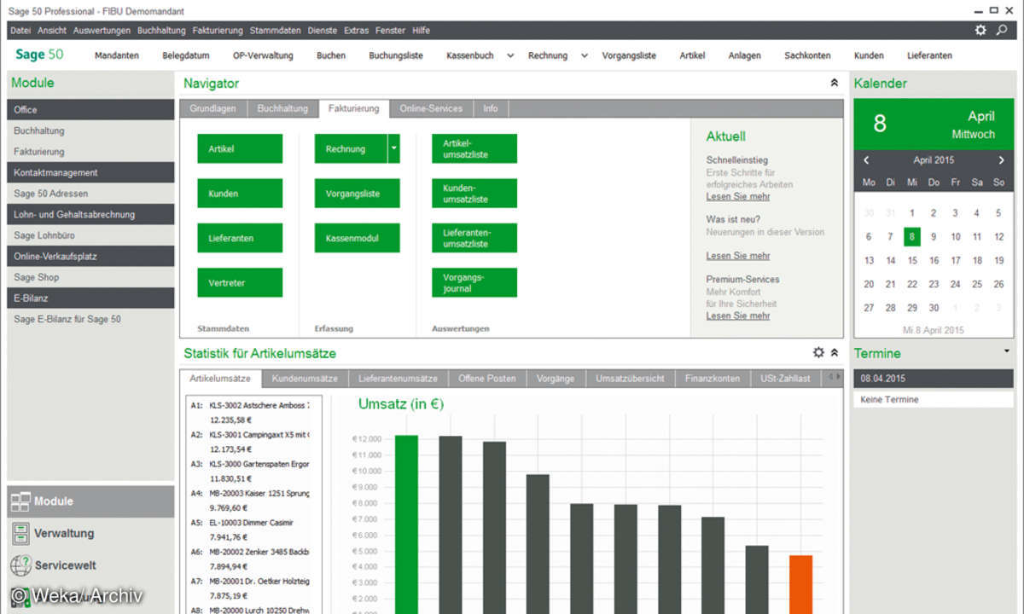Select April 15 in the calendar
Image resolution: width=1024 pixels, height=614 pixels.
click(912, 261)
